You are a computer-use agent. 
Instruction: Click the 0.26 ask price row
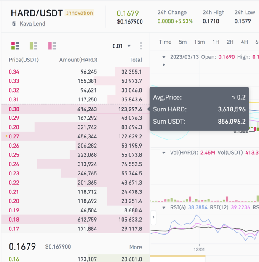coord(75,146)
